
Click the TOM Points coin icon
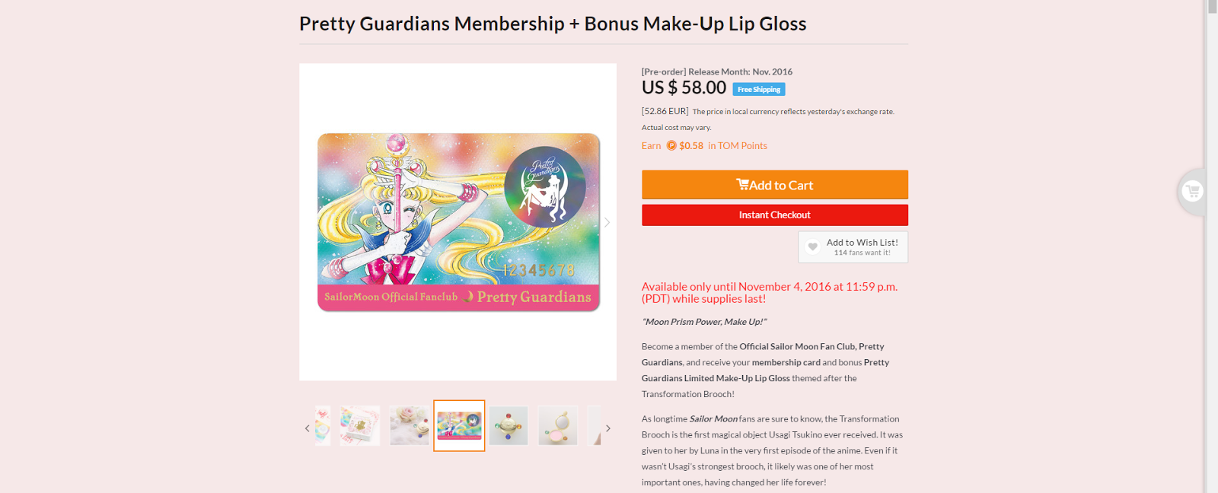pos(671,146)
